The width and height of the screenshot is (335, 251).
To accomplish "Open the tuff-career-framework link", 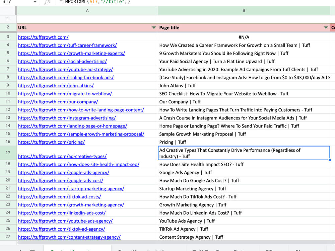I will click(x=67, y=45).
